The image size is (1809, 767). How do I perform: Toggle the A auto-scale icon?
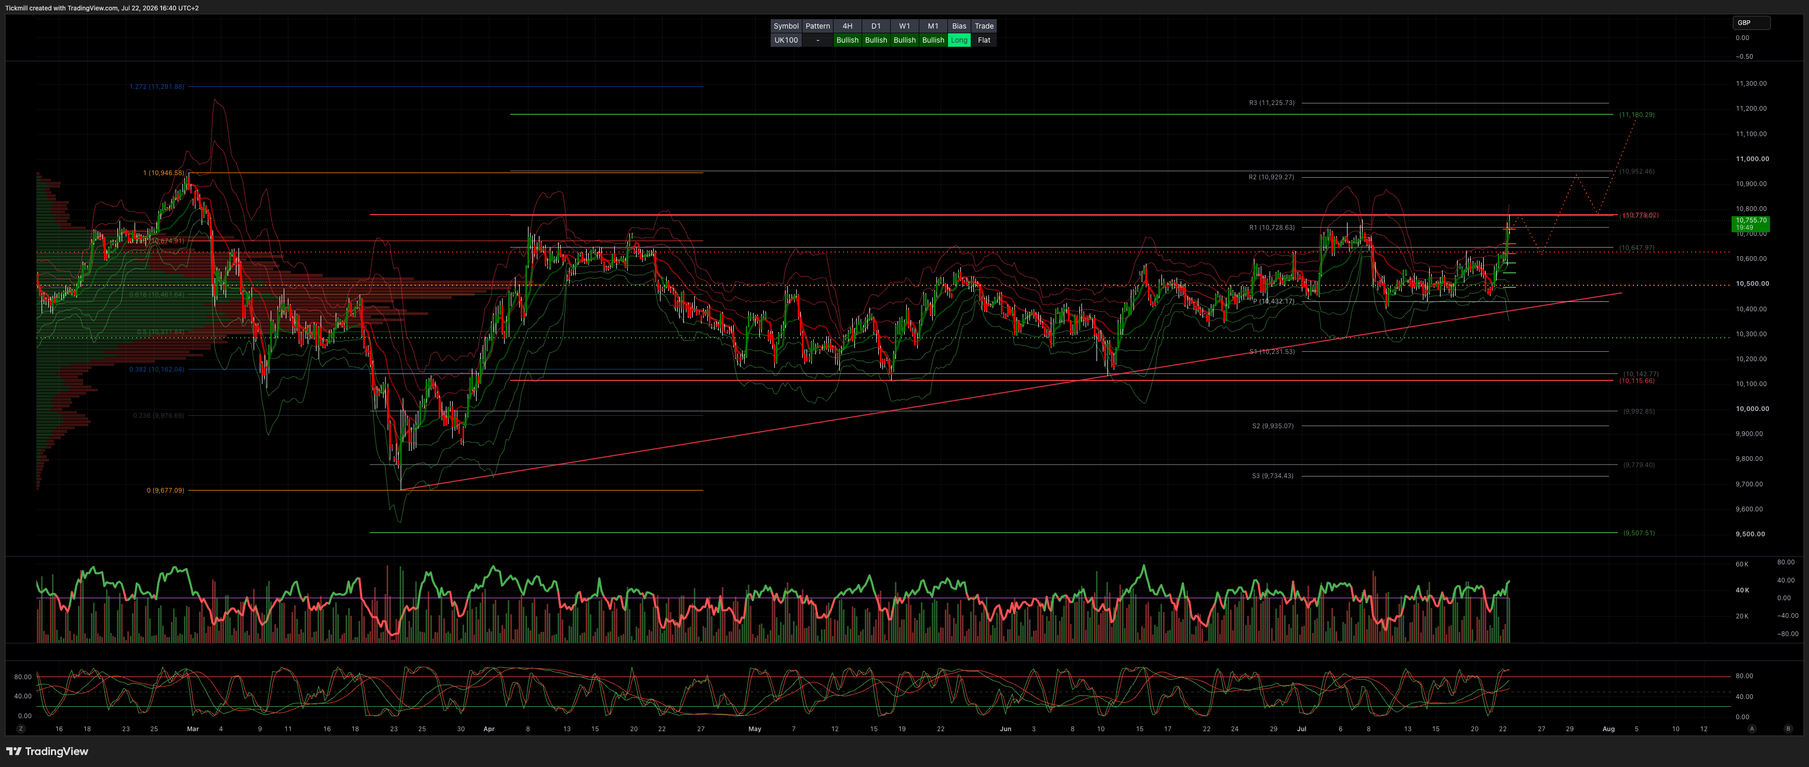click(x=1752, y=729)
